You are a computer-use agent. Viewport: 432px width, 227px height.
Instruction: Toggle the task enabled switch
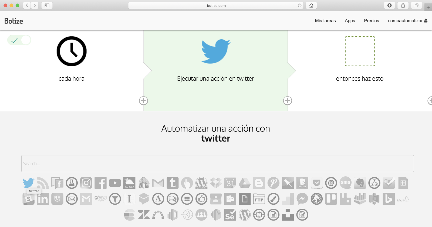[x=19, y=40]
